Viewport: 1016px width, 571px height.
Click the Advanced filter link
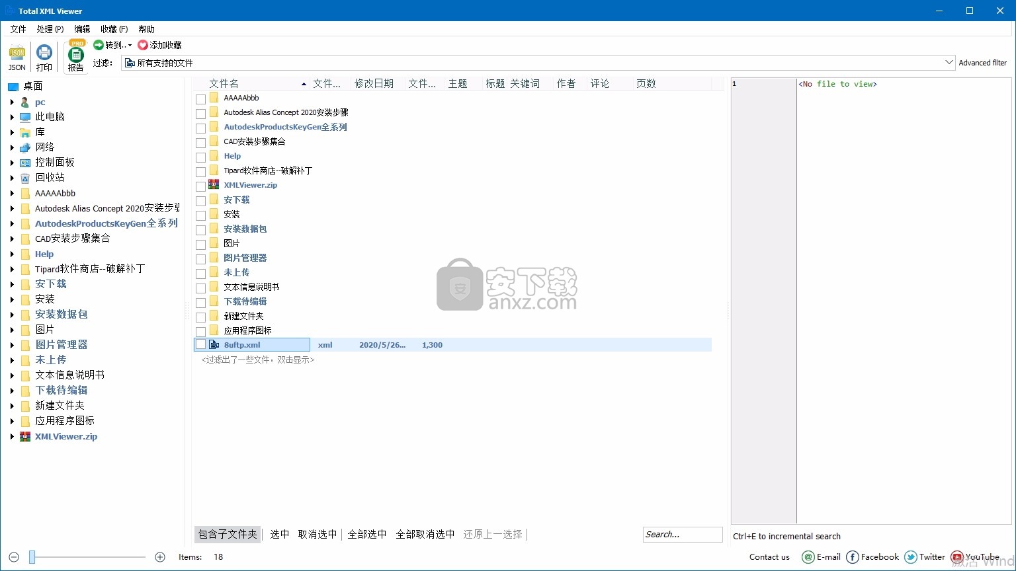point(983,63)
